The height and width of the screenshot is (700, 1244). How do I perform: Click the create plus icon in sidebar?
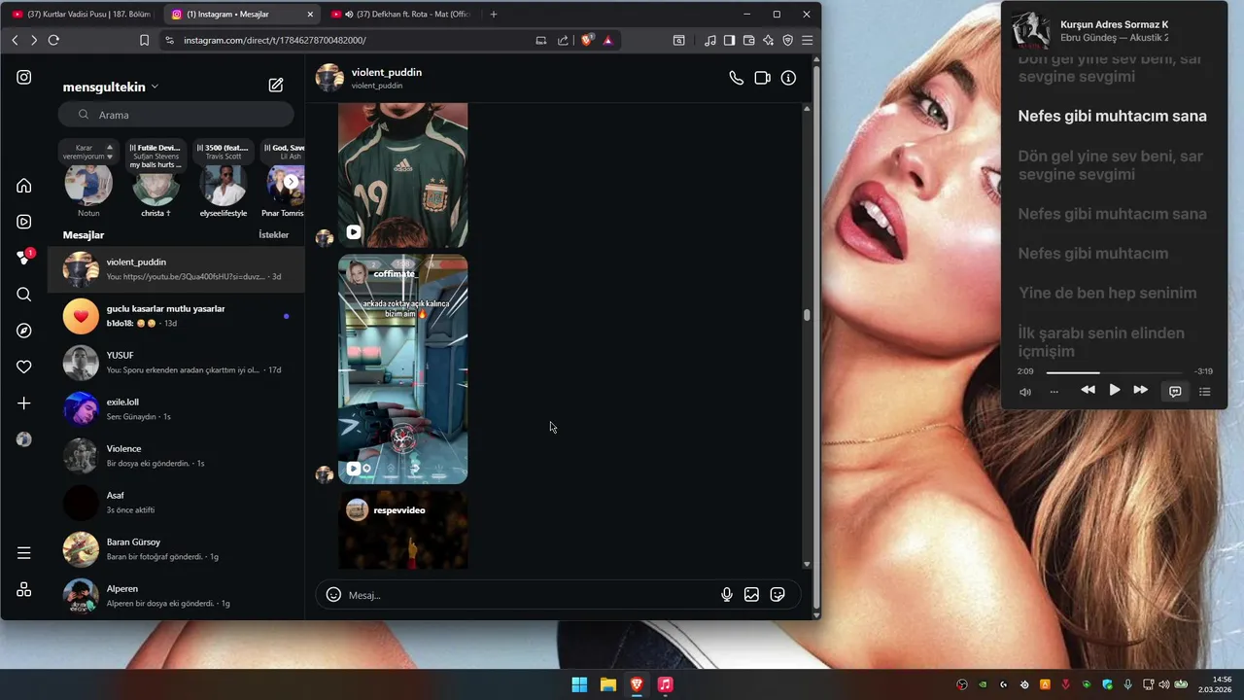[24, 403]
